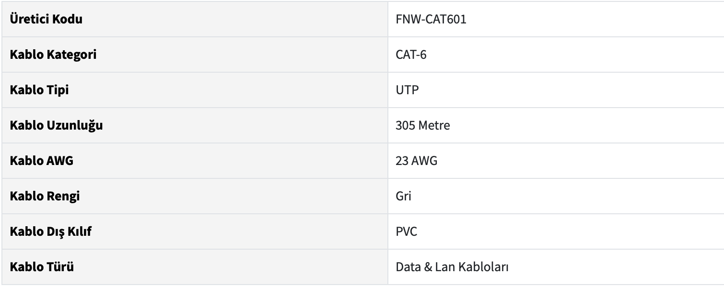
Task: Click the Kablo Dış Kılıf label
Action: tap(51, 231)
